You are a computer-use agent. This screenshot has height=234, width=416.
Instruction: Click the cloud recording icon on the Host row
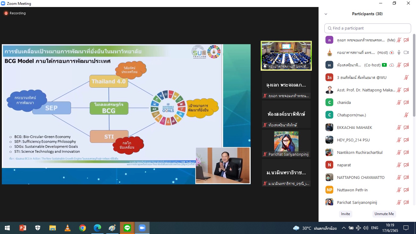click(392, 53)
